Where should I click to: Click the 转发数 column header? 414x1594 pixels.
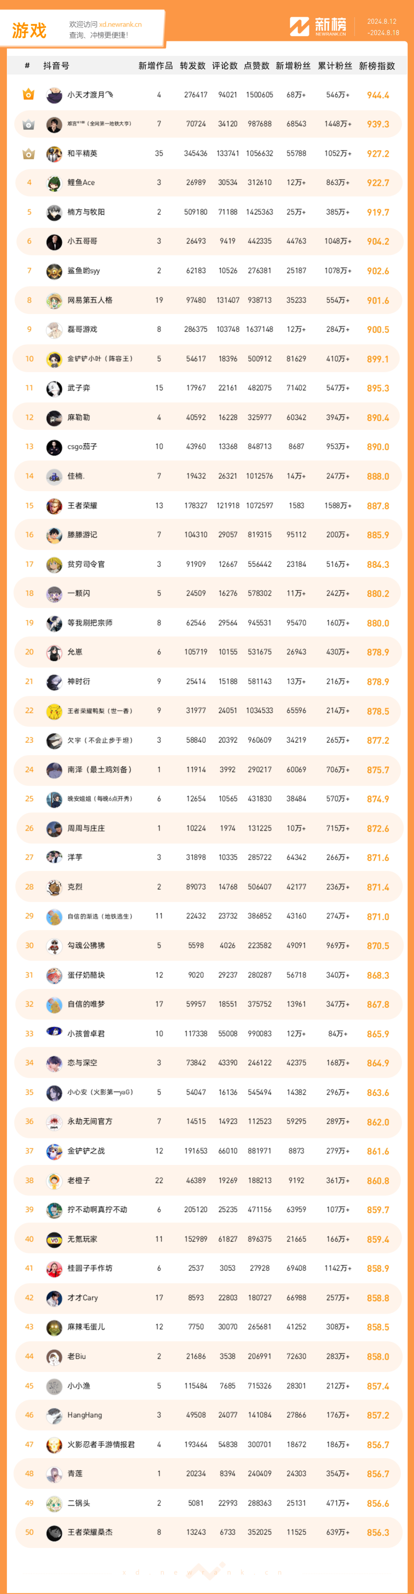192,66
